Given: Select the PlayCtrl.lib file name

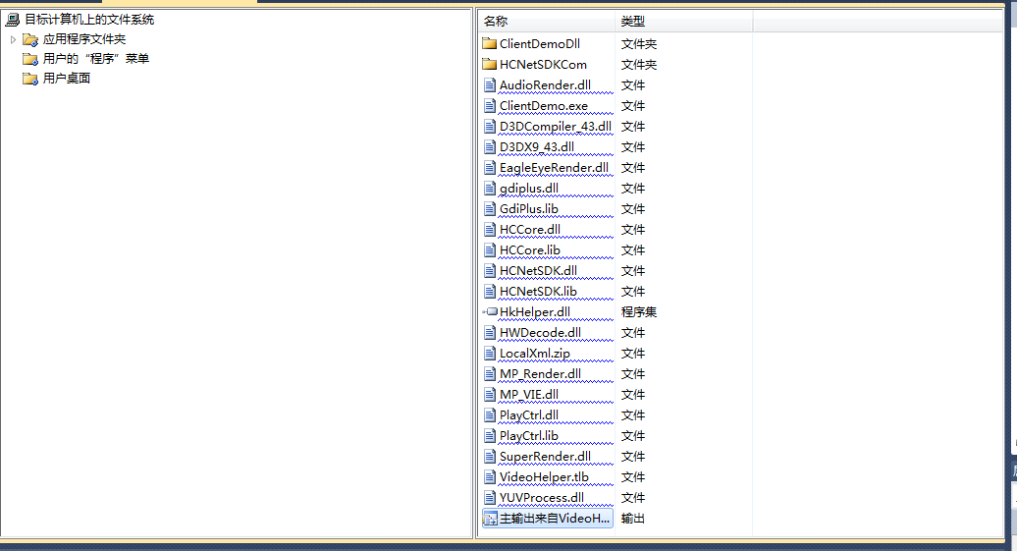Looking at the screenshot, I should [528, 436].
